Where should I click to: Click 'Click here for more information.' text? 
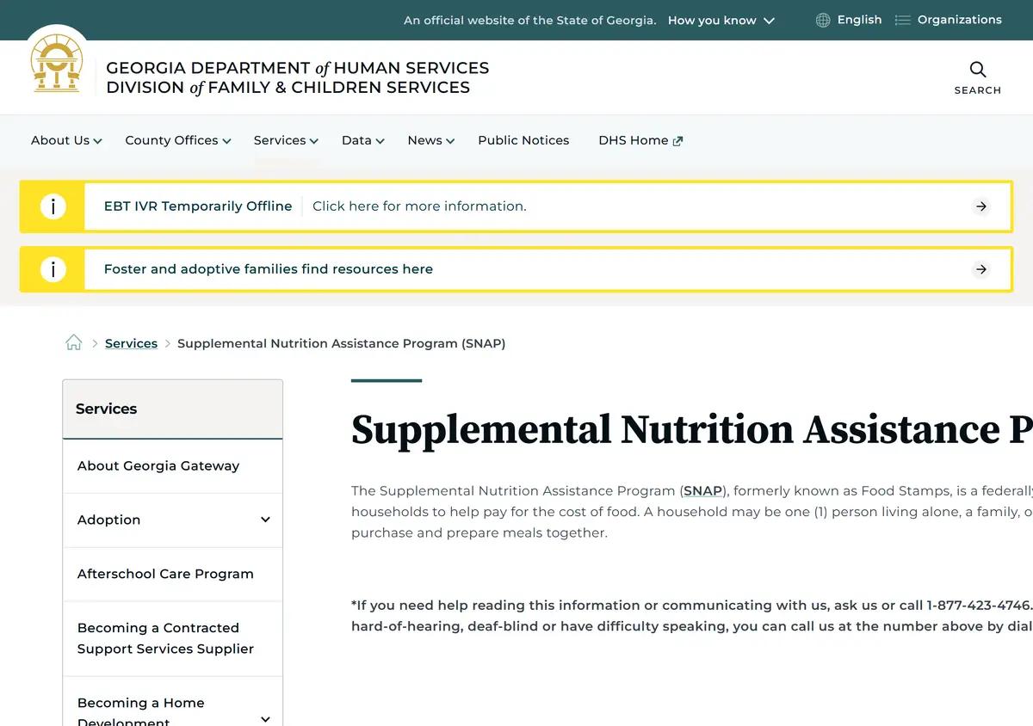click(419, 206)
